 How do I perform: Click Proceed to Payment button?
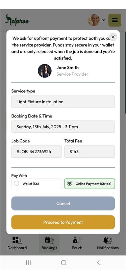point(63,222)
